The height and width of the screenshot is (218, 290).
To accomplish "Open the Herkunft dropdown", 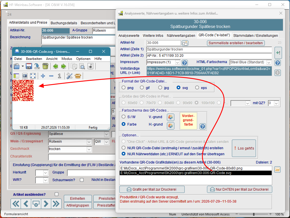I will 46,173.
